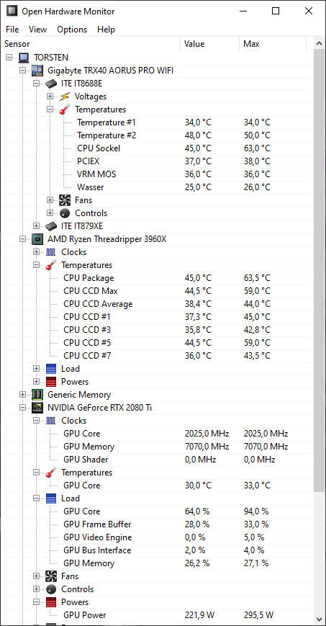Select the Temperature #2 row
326x626 pixels.
point(158,135)
